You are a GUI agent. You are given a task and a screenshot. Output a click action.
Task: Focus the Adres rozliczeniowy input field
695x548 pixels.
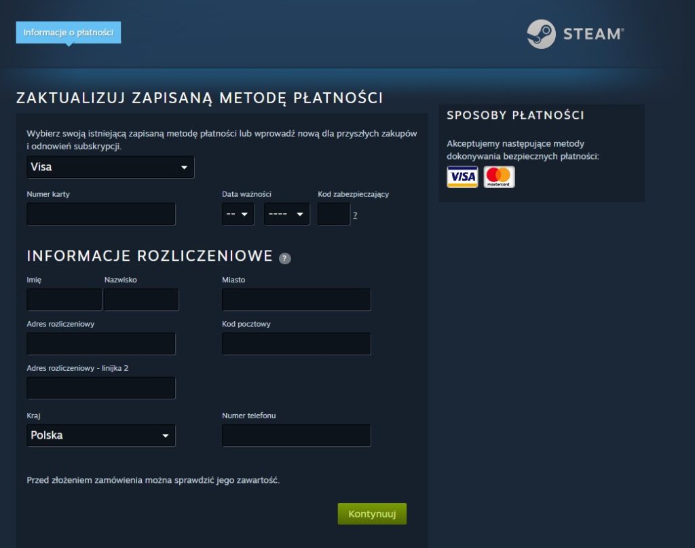click(x=101, y=344)
